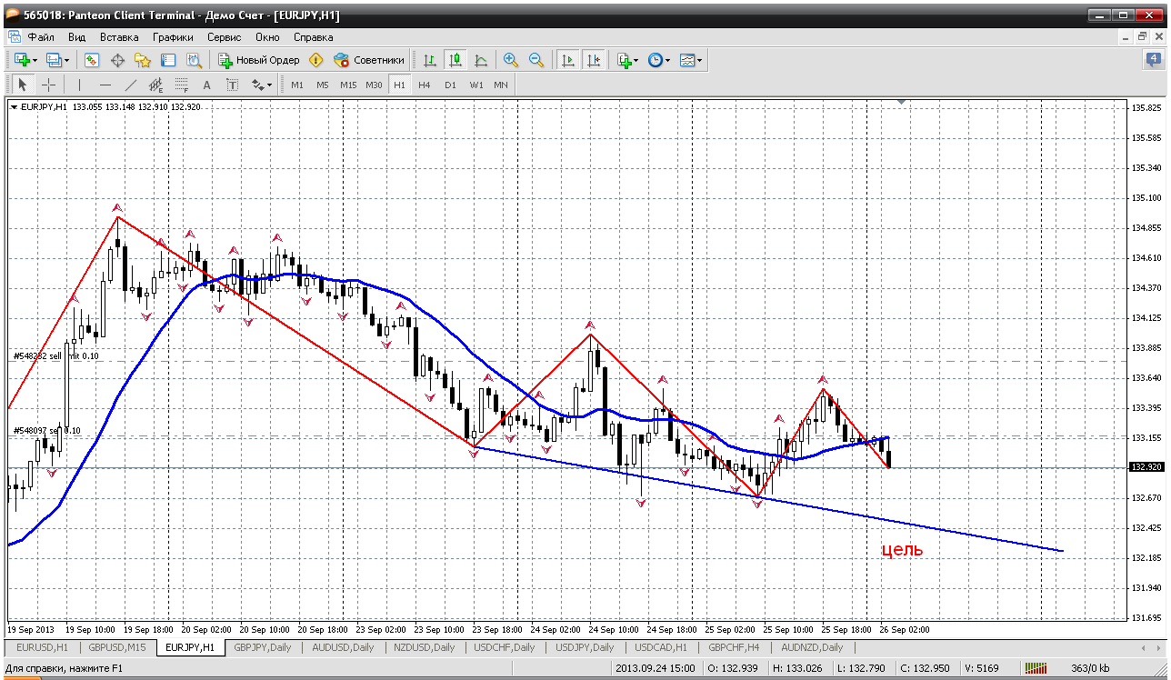Switch chart to candlesticks mode
1171x680 pixels.
click(455, 60)
